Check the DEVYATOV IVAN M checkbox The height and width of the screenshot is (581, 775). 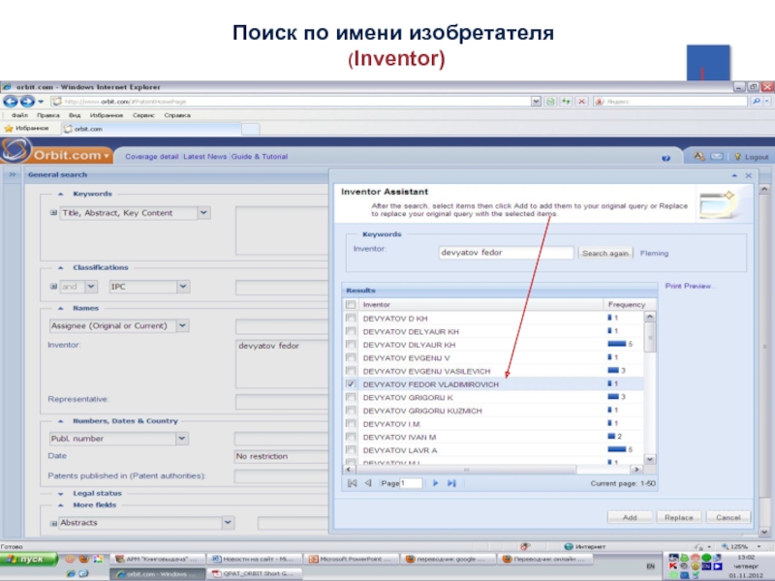351,437
